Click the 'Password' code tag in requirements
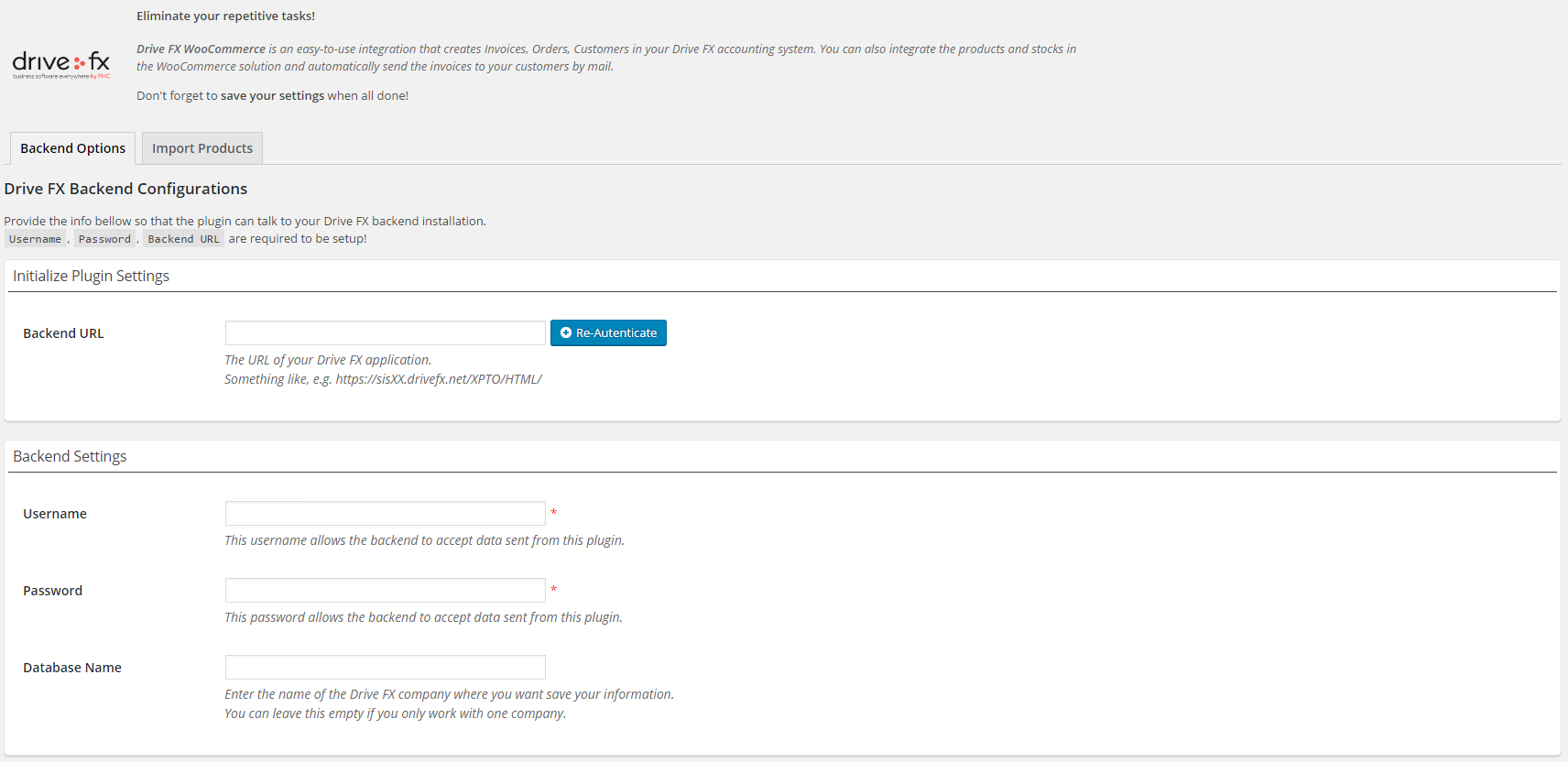Image resolution: width=1568 pixels, height=762 pixels. point(104,239)
